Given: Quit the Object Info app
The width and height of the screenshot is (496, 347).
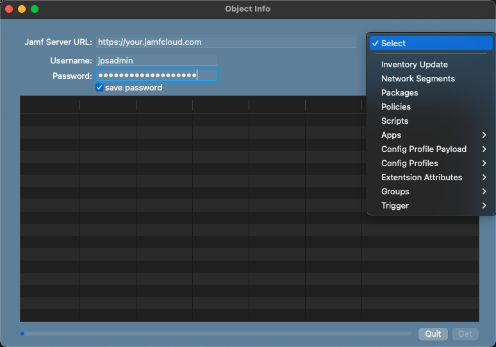Looking at the screenshot, I should tap(433, 334).
